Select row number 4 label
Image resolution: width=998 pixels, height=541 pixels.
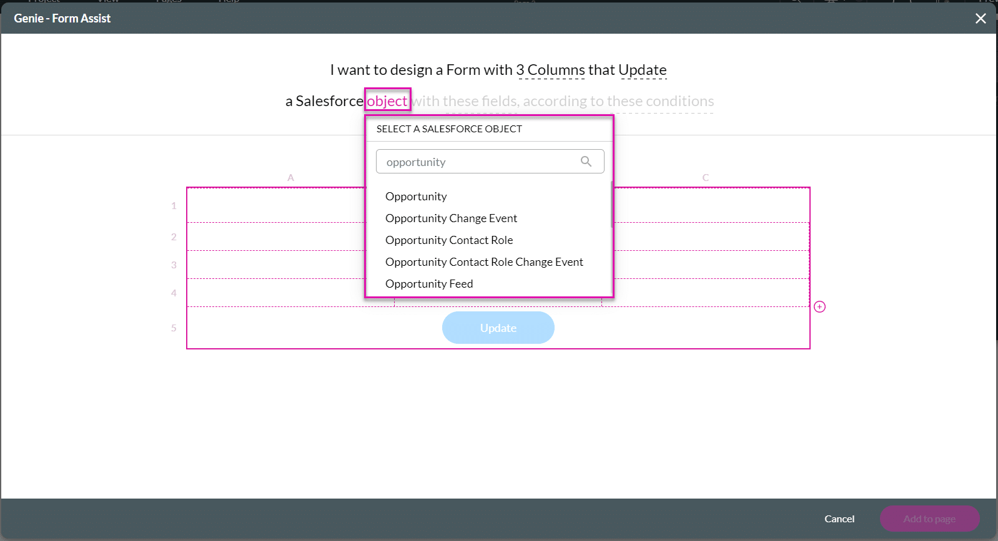174,293
